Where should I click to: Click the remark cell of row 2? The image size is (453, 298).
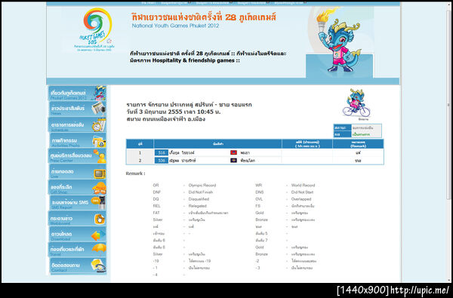click(x=358, y=160)
